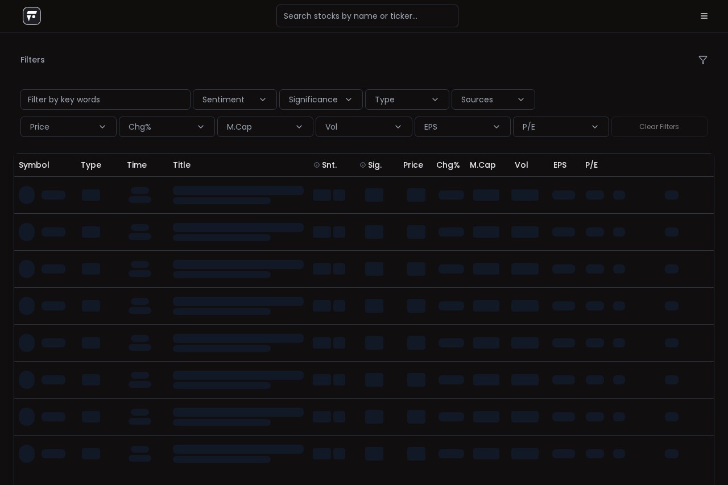This screenshot has height=485, width=728.
Task: Open the Type filter dropdown
Action: 407,100
